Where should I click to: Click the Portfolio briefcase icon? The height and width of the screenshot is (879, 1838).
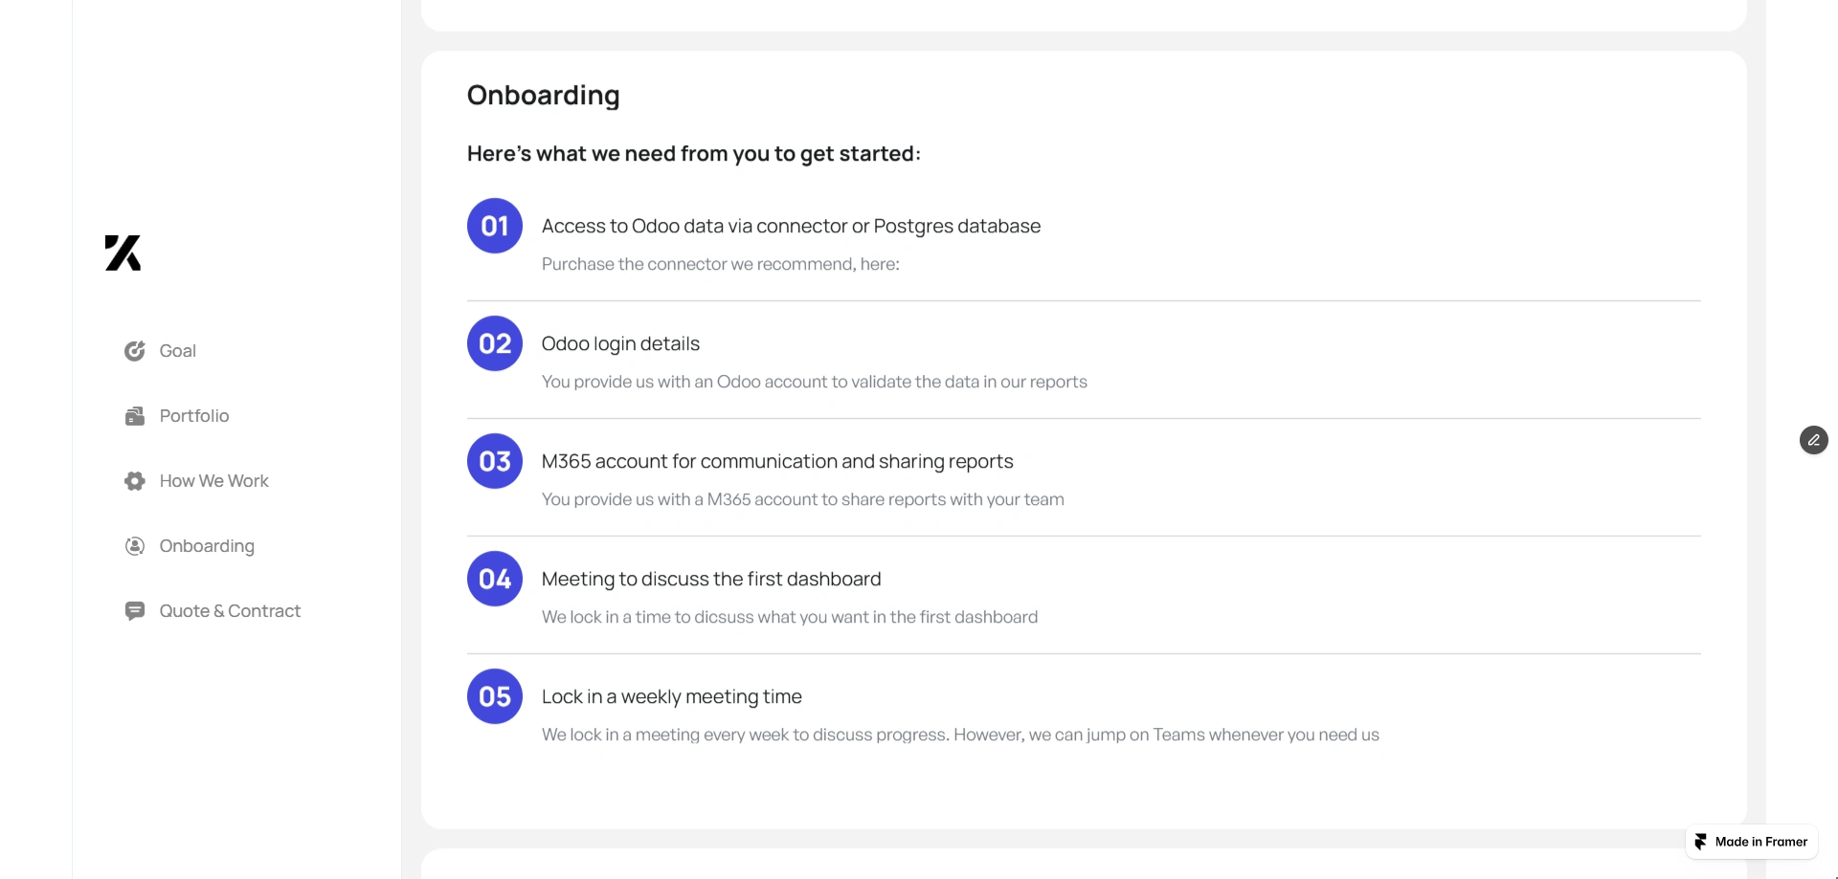pyautogui.click(x=135, y=416)
